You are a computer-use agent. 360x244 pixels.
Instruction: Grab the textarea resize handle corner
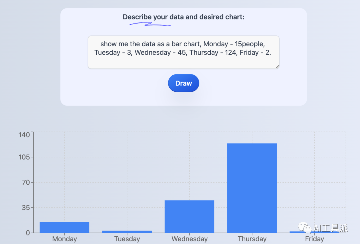(x=277, y=67)
